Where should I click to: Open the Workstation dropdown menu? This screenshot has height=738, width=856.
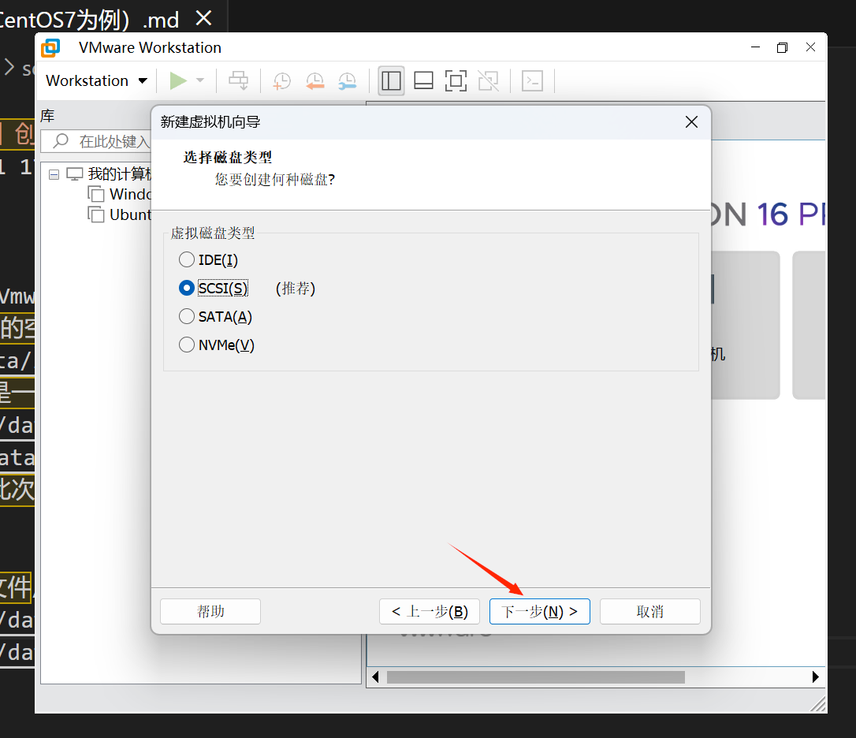(97, 81)
